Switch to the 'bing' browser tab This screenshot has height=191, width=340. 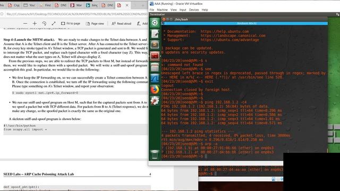pyautogui.click(x=92, y=5)
